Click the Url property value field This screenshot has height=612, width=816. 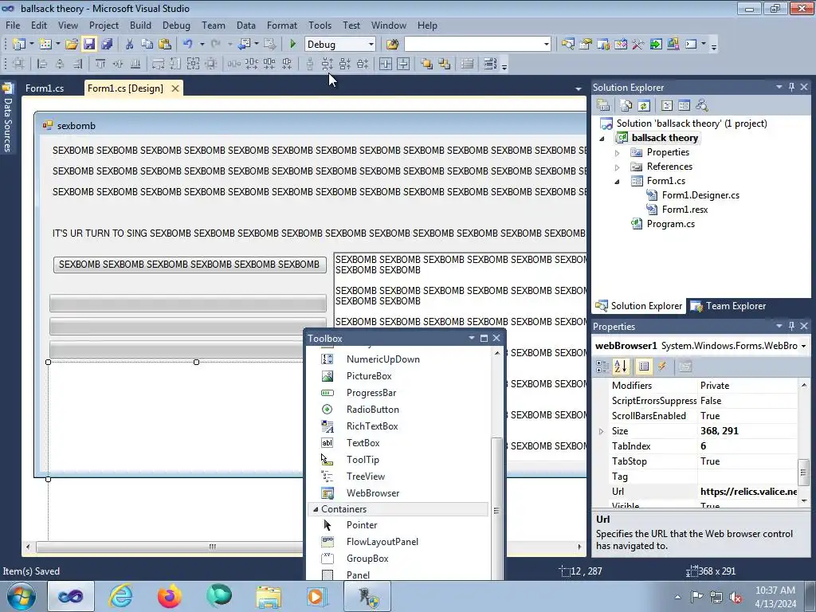pos(747,492)
